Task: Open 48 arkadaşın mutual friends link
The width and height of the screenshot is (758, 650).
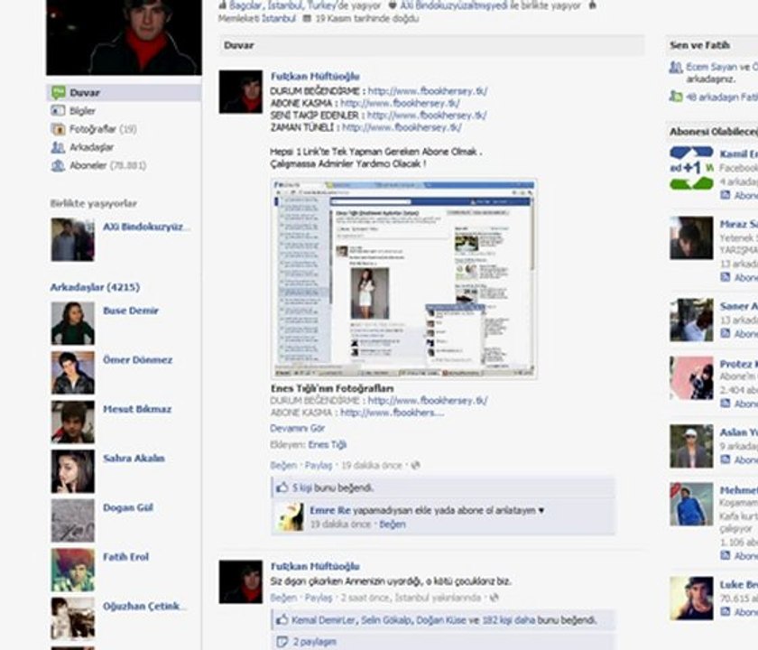Action: click(722, 97)
